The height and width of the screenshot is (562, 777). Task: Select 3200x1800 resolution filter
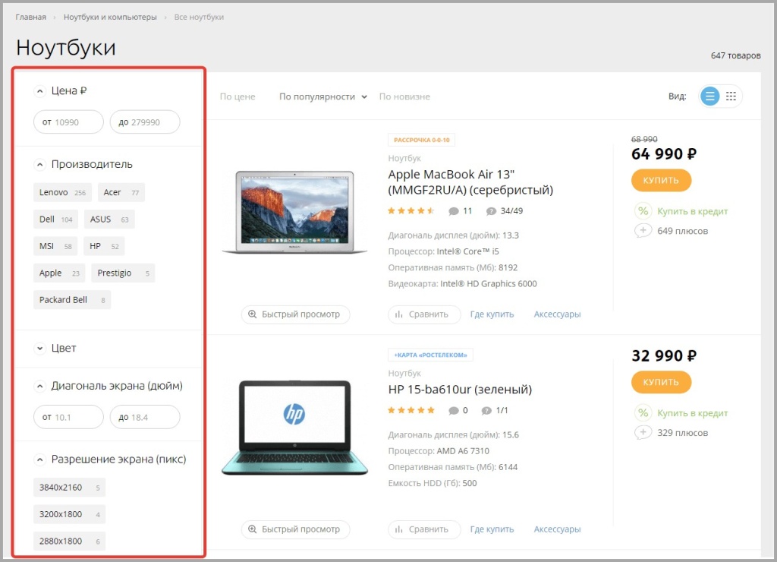[69, 514]
